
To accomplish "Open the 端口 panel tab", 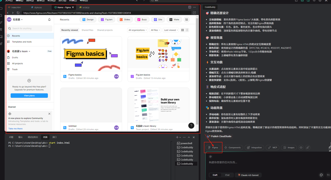I will tap(55, 137).
